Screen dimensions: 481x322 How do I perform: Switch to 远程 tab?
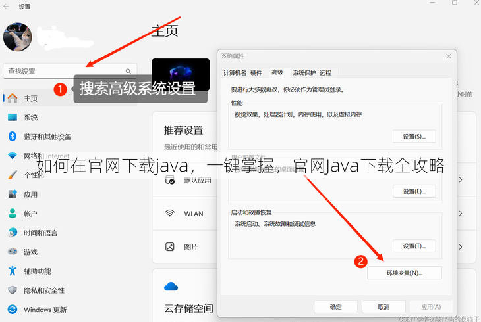coord(325,72)
